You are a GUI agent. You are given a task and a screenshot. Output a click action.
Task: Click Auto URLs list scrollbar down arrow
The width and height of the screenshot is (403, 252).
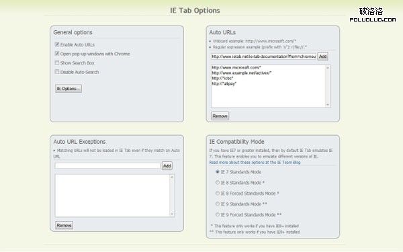pyautogui.click(x=328, y=104)
